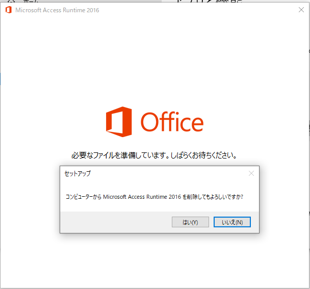Screen dimensions: 310x289
Task: Click empty area of セットアップ dialog title bar
Action: (168, 173)
